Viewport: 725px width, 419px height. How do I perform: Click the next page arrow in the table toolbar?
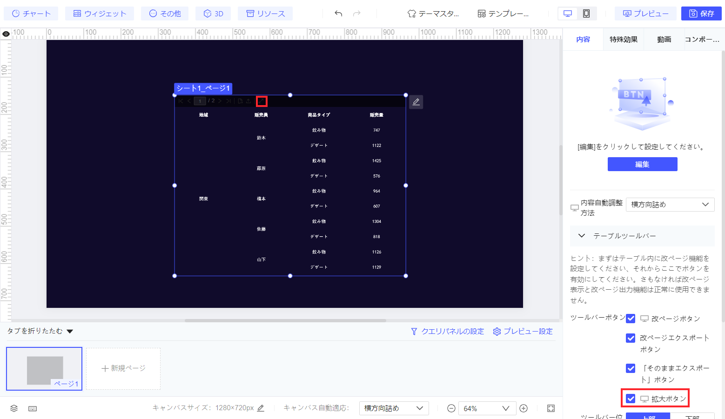point(220,101)
